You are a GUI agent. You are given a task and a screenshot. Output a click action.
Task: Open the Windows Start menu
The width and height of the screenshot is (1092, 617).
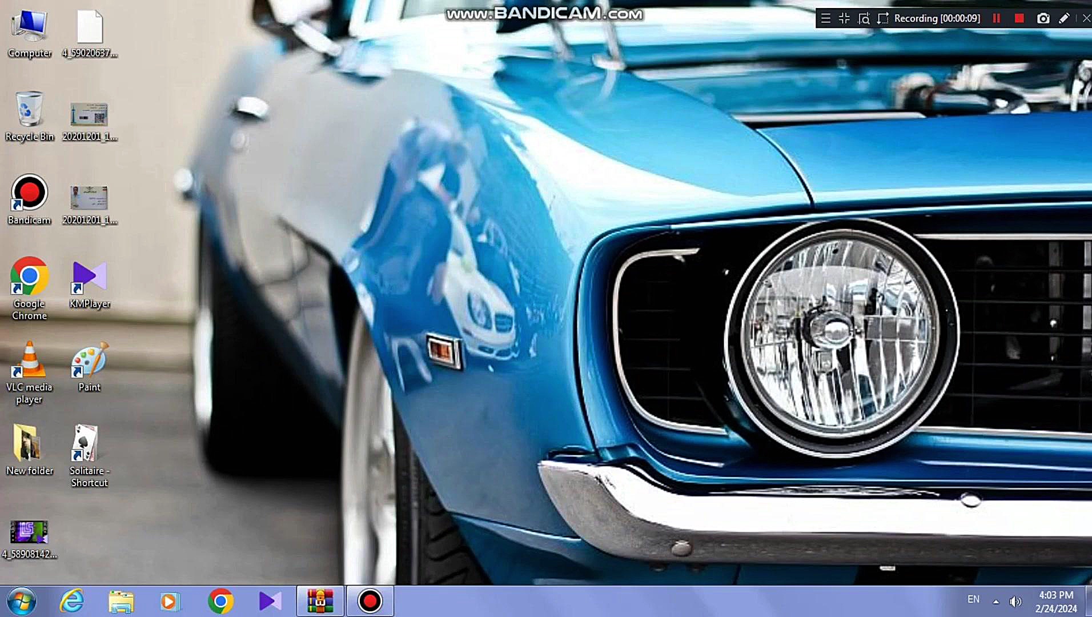coord(22,601)
